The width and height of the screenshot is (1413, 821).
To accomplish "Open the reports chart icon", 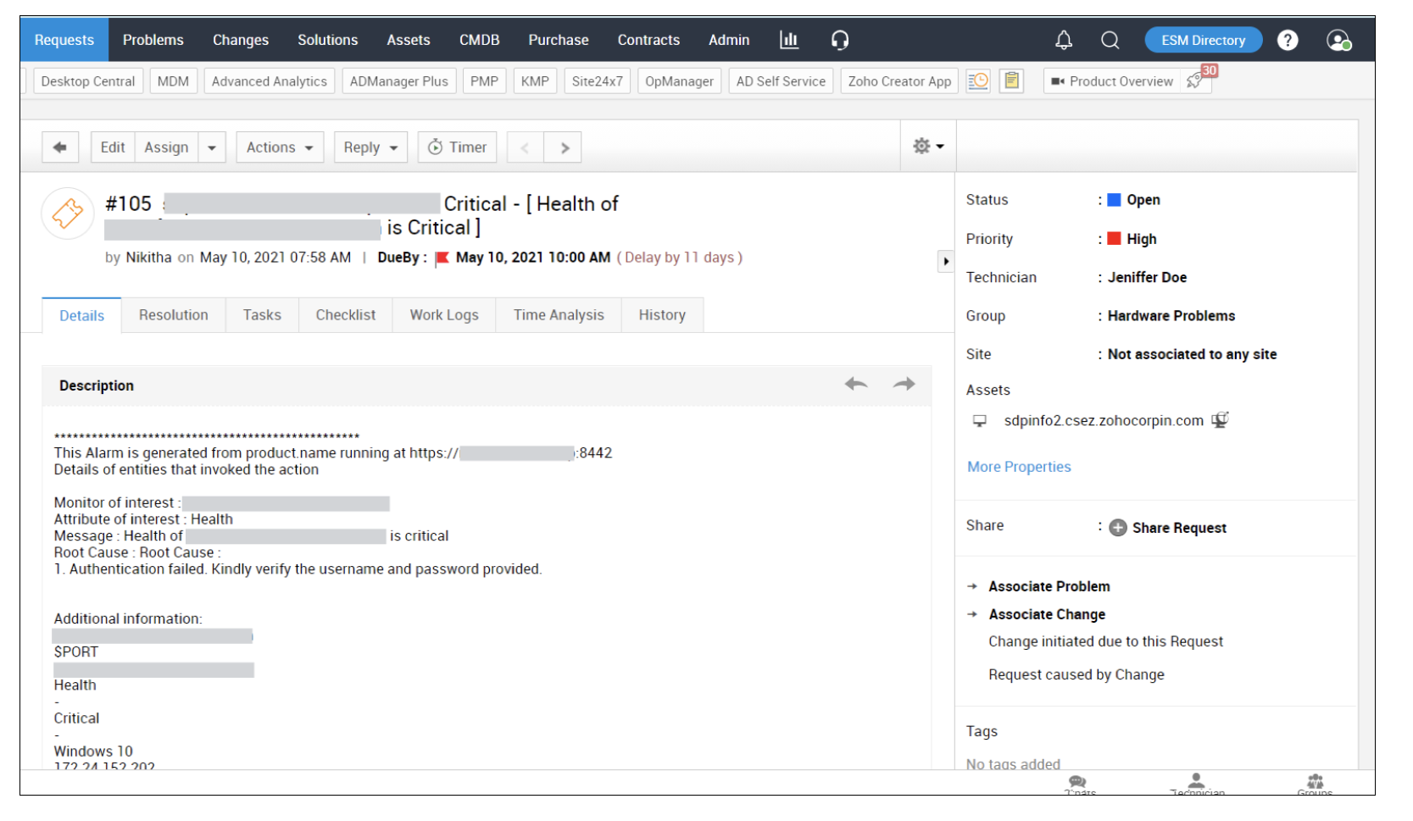I will coord(788,40).
